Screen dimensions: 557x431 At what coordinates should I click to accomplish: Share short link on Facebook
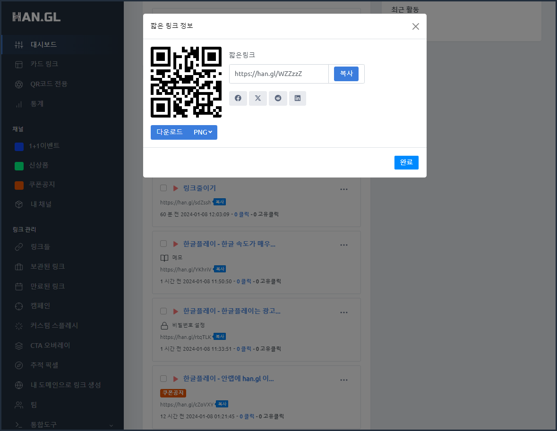(x=238, y=98)
